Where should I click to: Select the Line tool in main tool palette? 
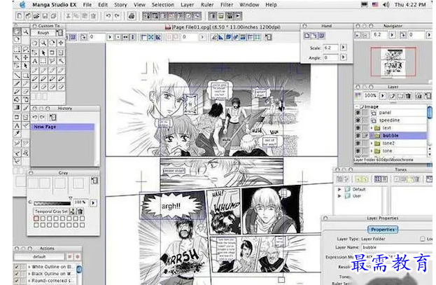pyautogui.click(x=17, y=75)
